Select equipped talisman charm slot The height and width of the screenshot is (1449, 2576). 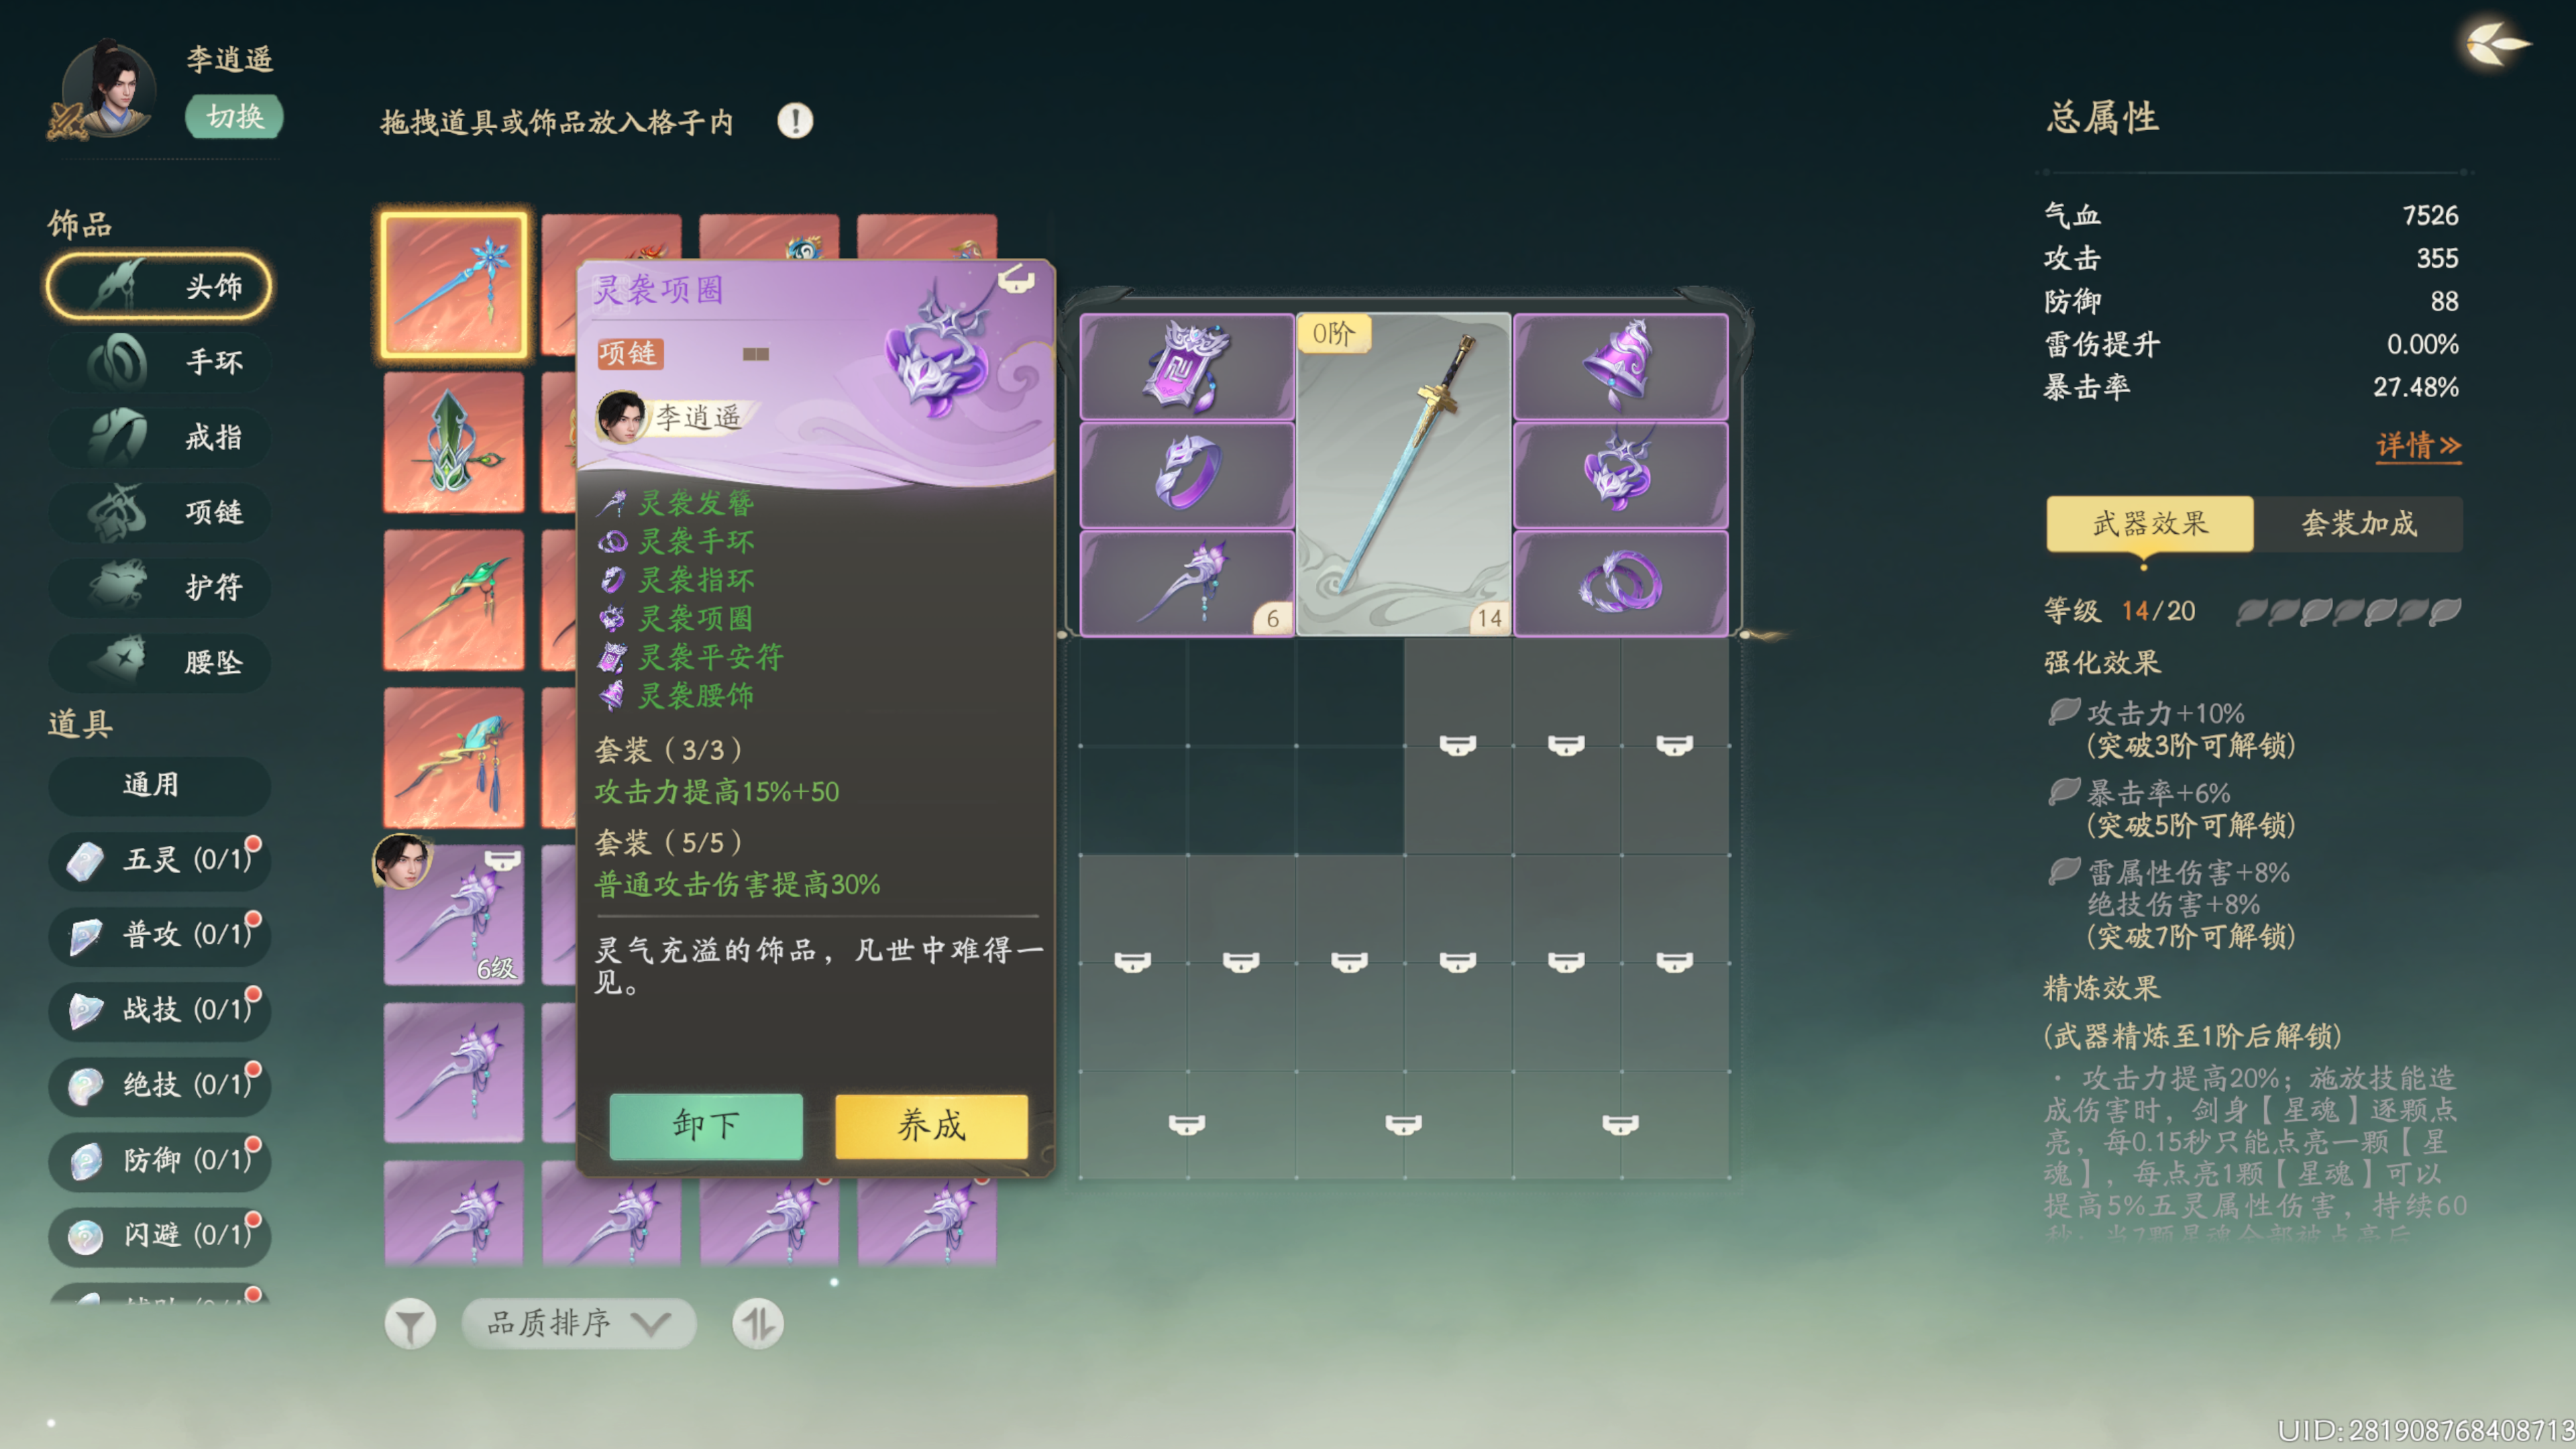point(1187,366)
